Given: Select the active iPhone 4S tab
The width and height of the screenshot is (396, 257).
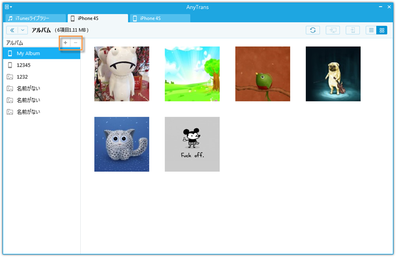Looking at the screenshot, I should 98,18.
